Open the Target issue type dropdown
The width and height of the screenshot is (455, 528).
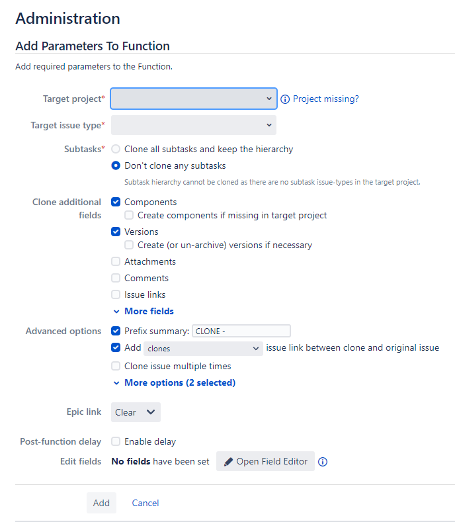[x=193, y=125]
